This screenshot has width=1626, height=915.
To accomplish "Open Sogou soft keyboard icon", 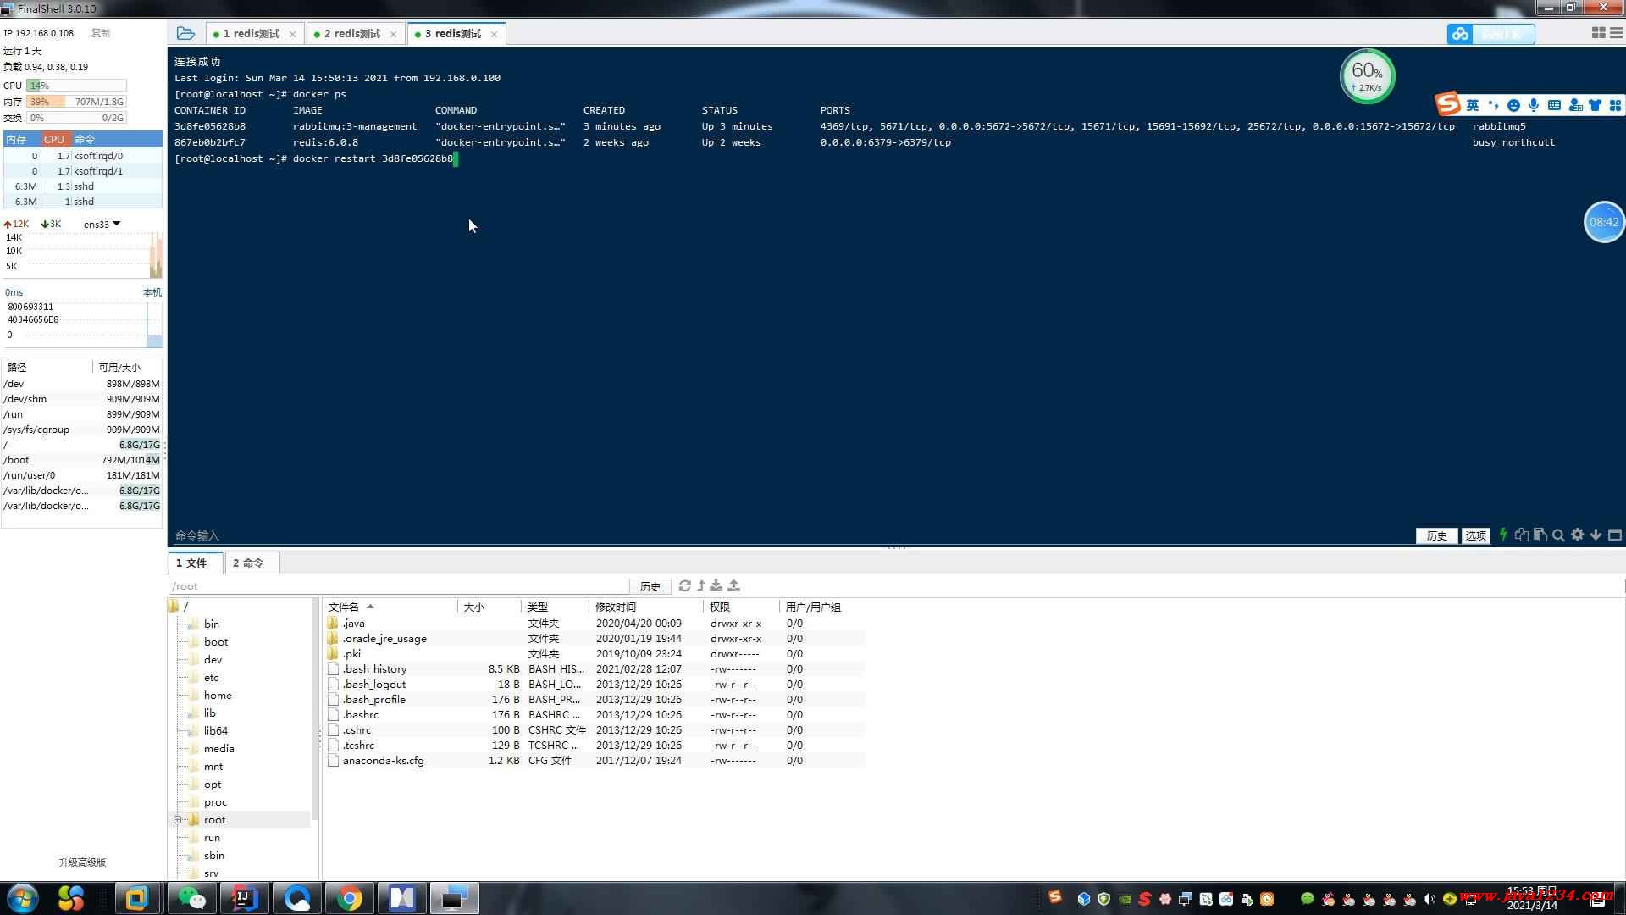I will pos(1554,105).
